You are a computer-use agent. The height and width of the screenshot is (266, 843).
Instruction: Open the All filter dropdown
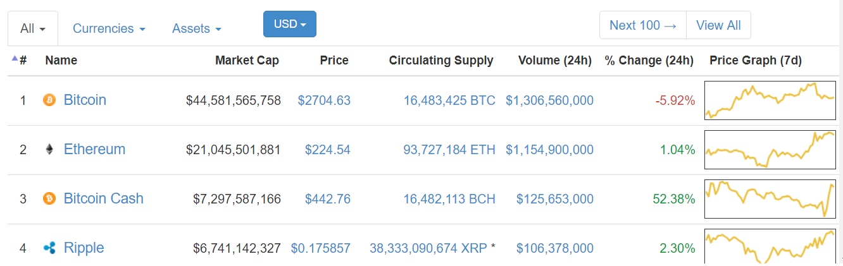click(33, 28)
